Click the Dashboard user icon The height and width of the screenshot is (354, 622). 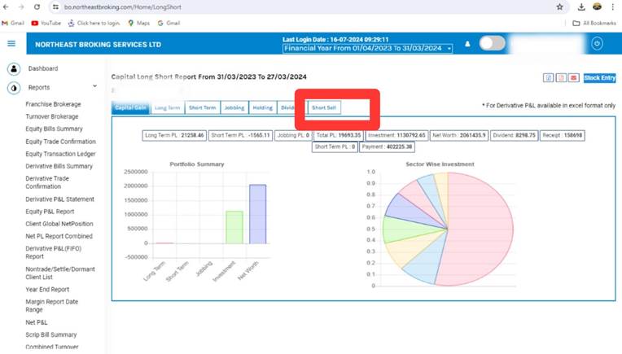coord(14,68)
